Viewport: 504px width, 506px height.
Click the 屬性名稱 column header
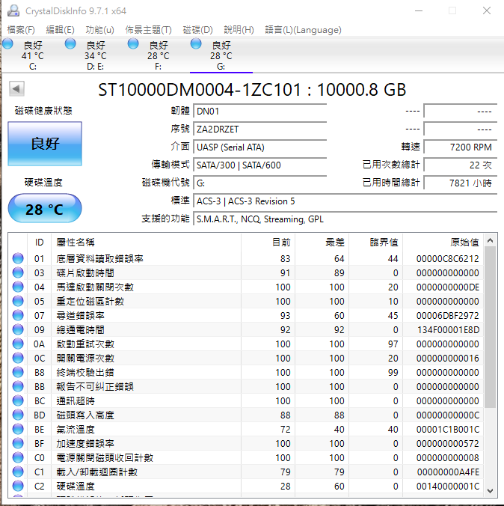pyautogui.click(x=146, y=242)
